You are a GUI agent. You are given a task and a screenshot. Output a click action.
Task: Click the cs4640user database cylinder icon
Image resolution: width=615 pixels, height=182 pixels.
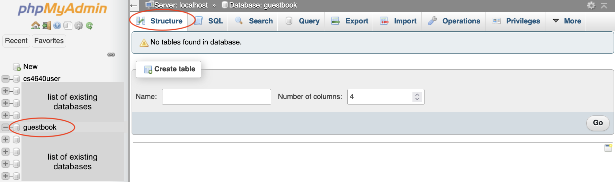tap(16, 79)
